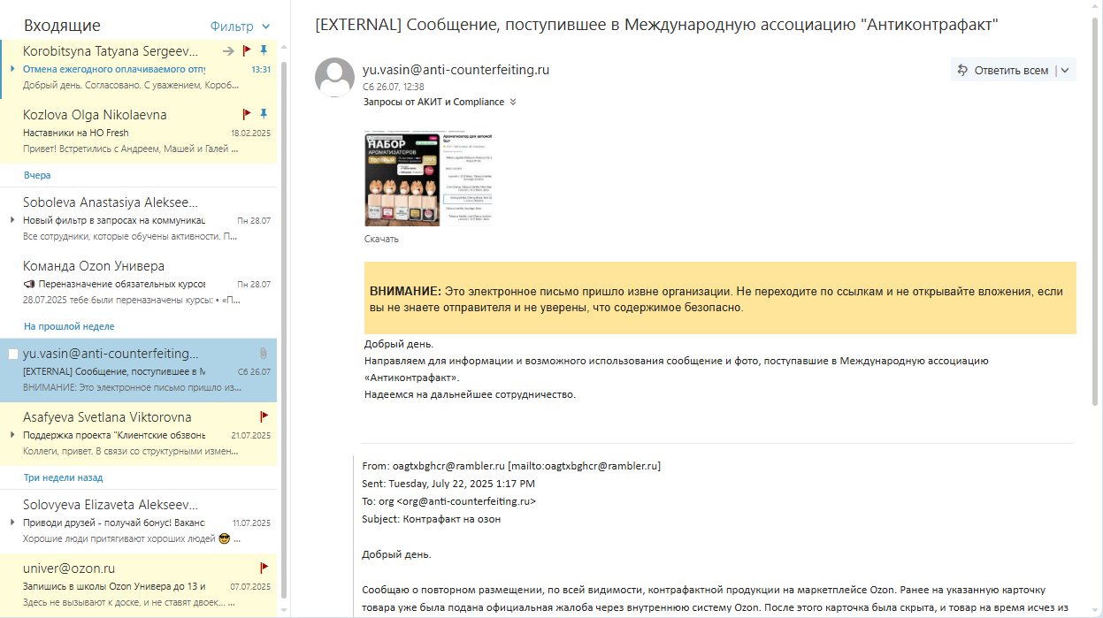
Task: Click the forwarded arrow icon on Korobitsyna's message
Action: (228, 51)
